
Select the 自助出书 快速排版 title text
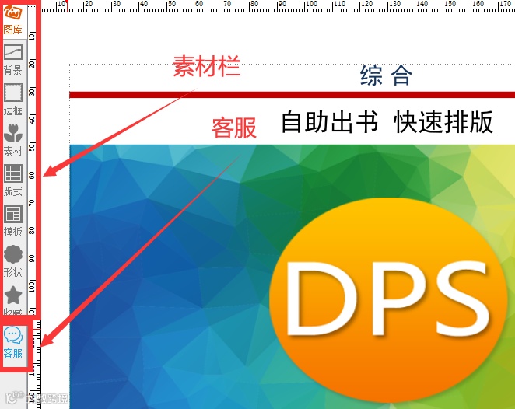click(x=387, y=122)
